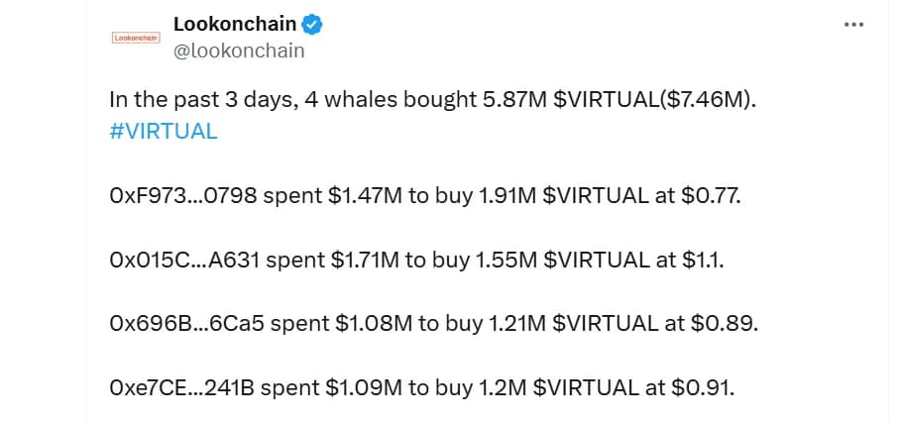Select wallet address 0x696B...6Ca5
The image size is (901, 423).
point(187,322)
